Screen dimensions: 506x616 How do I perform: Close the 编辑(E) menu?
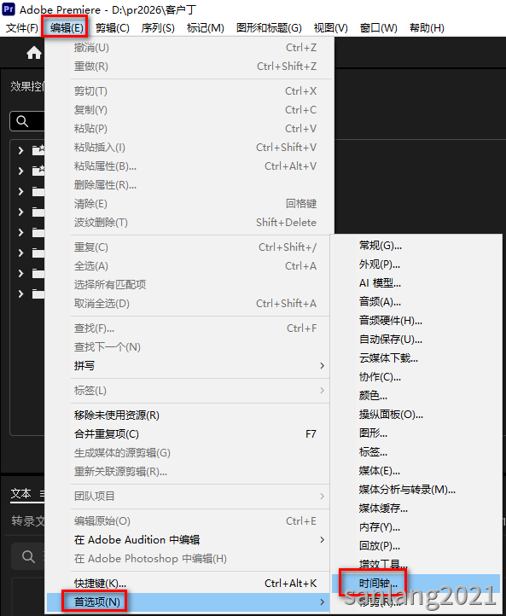click(x=67, y=28)
